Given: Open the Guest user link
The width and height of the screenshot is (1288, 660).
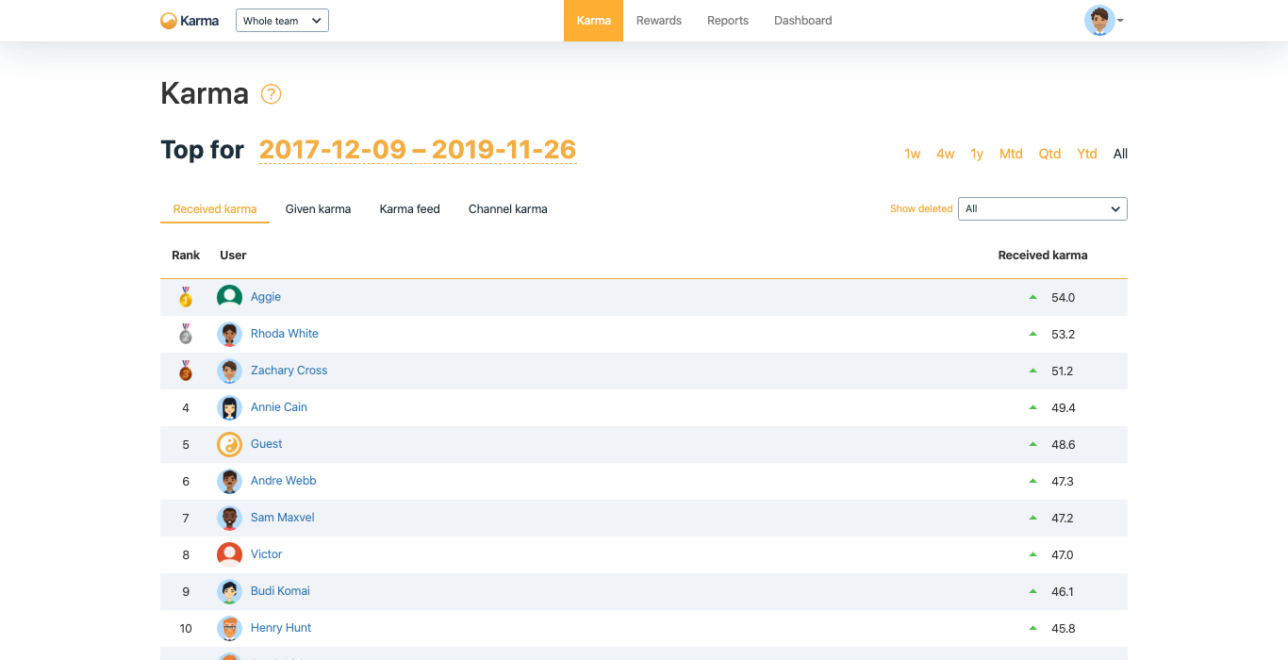Looking at the screenshot, I should tap(267, 444).
